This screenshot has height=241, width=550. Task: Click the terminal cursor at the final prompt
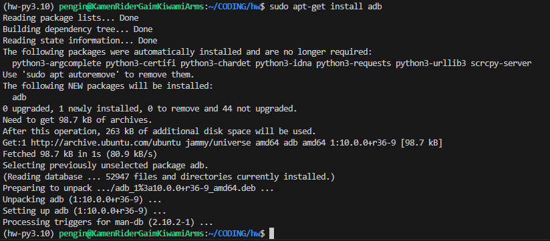pyautogui.click(x=271, y=233)
